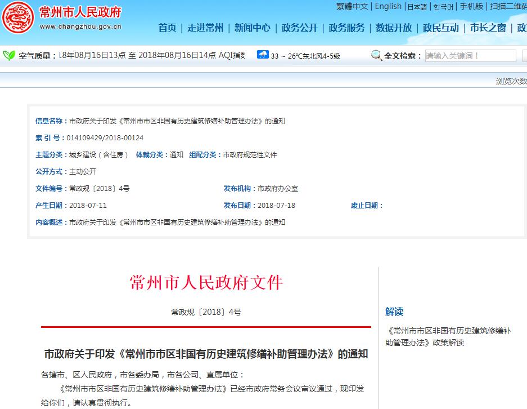Click the salutation line 各辖市、区人民政府
The width and height of the screenshot is (527, 409).
point(142,375)
